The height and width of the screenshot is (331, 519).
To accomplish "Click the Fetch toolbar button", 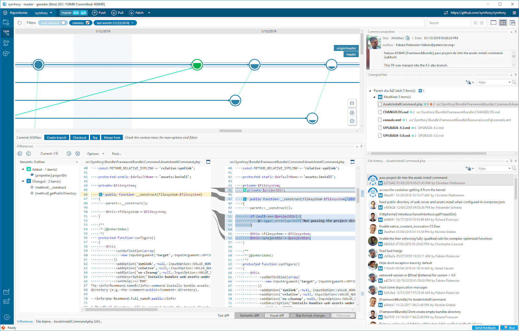I will [x=136, y=13].
